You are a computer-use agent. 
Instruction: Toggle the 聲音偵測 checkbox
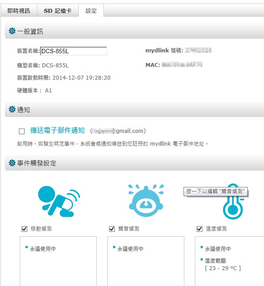click(112, 229)
